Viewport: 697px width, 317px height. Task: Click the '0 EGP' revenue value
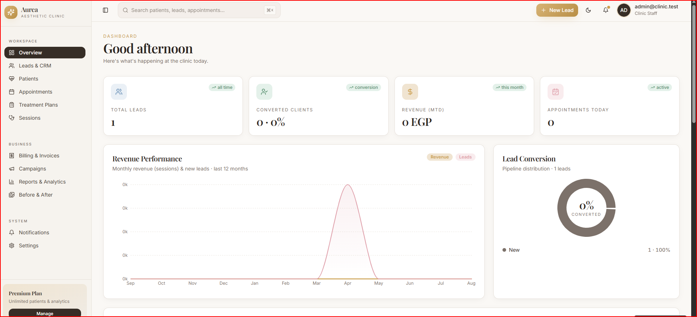click(x=417, y=122)
